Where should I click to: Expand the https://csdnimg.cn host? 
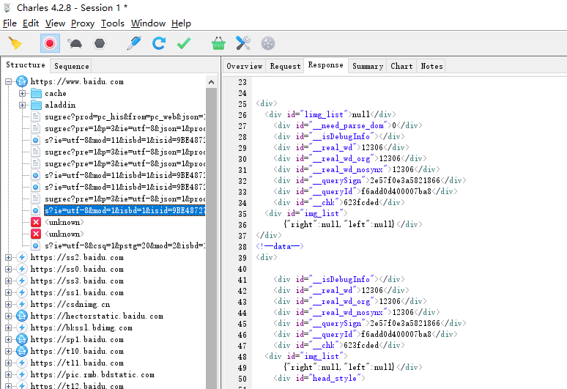pos(8,305)
